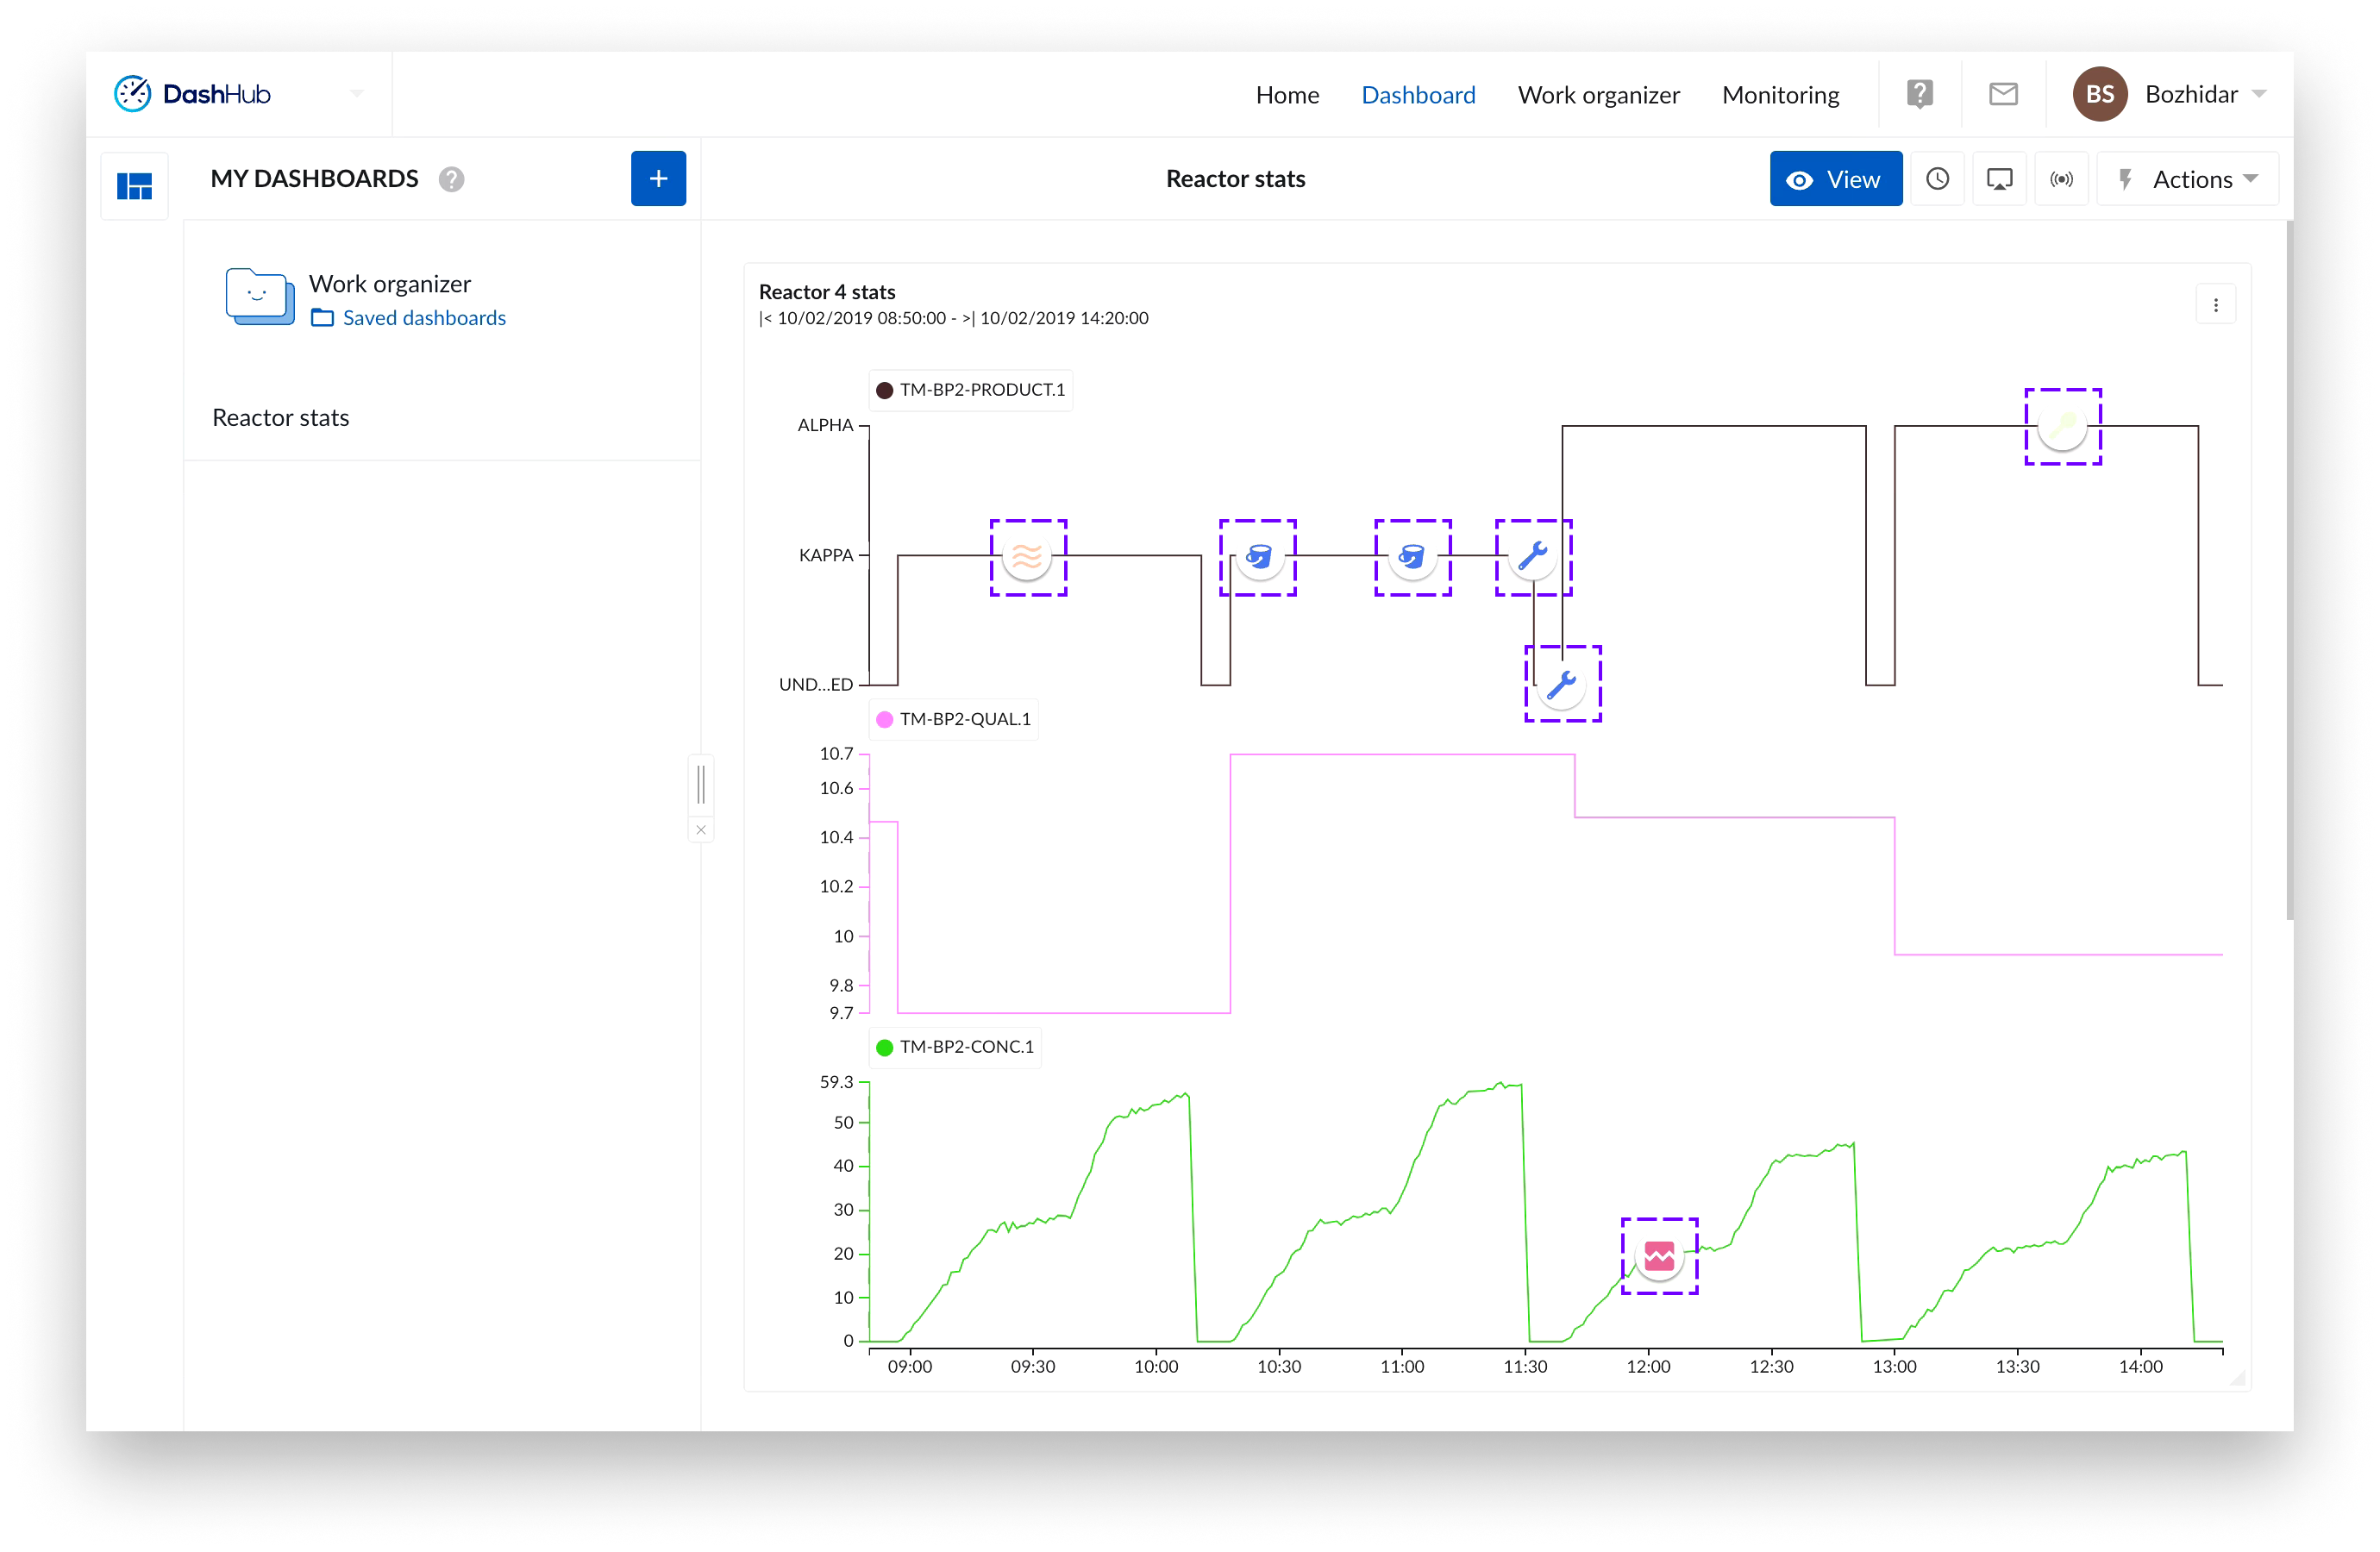The image size is (2380, 1552).
Task: Open the Actions dropdown
Action: [x=2187, y=179]
